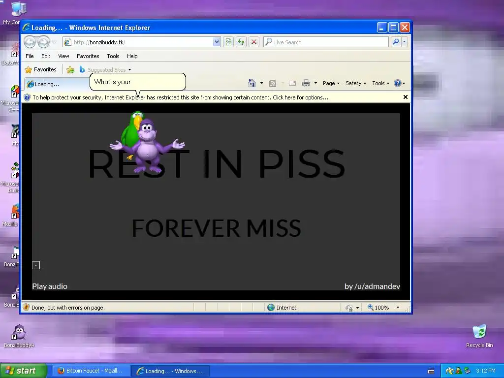Open the Page command dropdown
Viewport: 504px width, 378px height.
pos(331,83)
